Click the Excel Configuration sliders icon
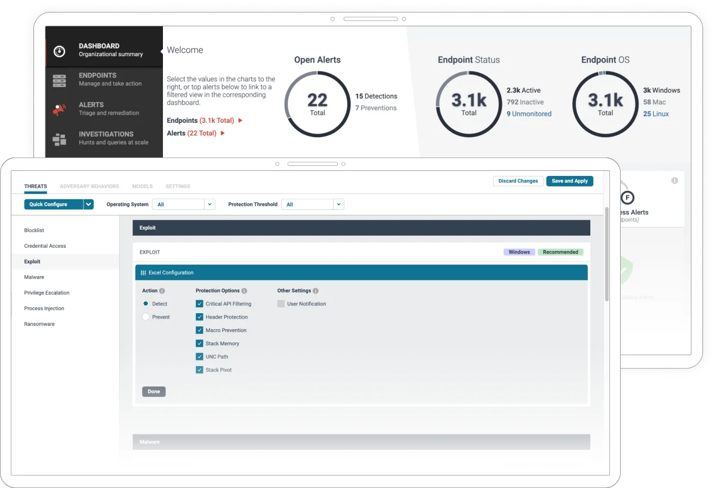 click(142, 273)
